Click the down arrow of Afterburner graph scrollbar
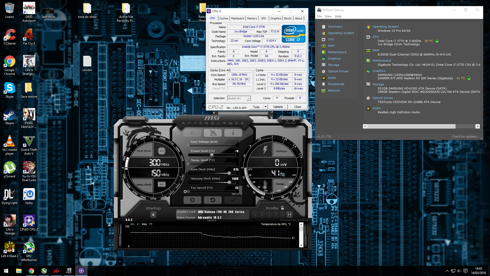The width and height of the screenshot is (490, 276). pyautogui.click(x=301, y=245)
